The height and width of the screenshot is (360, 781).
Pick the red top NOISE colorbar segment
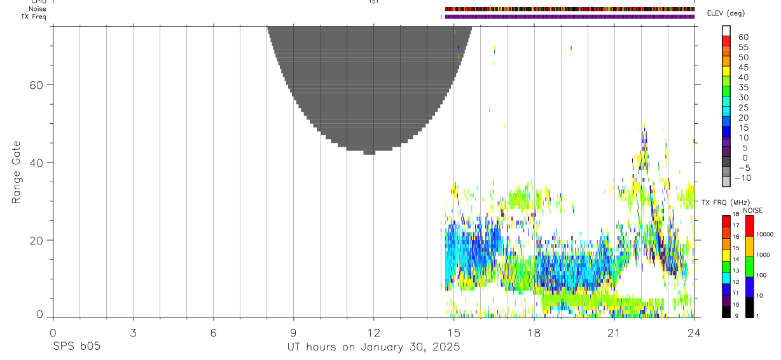(749, 225)
